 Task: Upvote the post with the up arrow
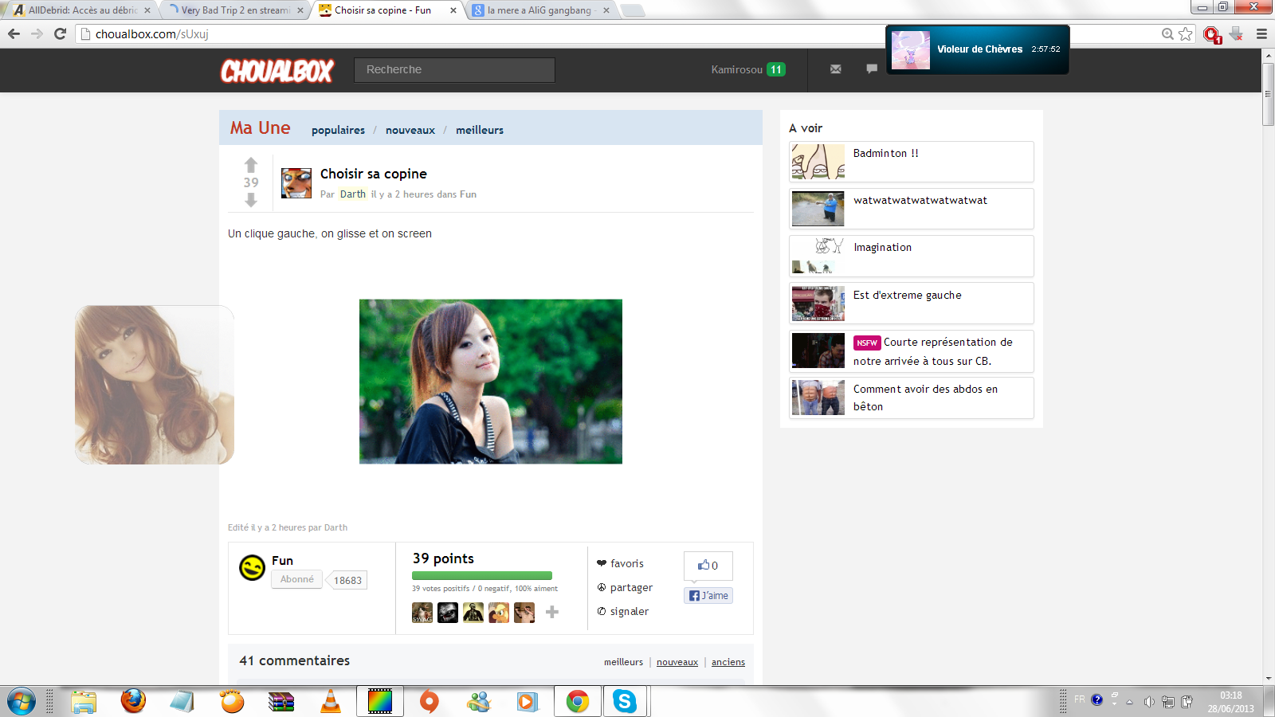pyautogui.click(x=251, y=165)
